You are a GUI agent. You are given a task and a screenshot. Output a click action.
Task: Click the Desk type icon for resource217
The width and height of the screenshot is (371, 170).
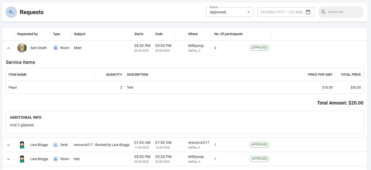pos(56,145)
